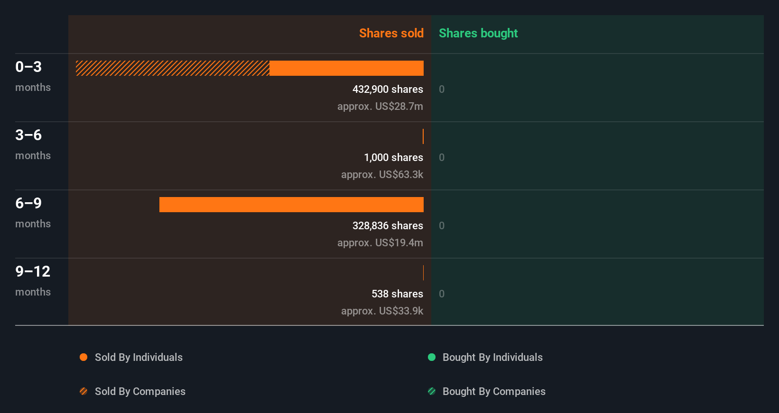This screenshot has height=413, width=779.
Task: Click the 'Shares bought' column header
Action: coord(478,33)
